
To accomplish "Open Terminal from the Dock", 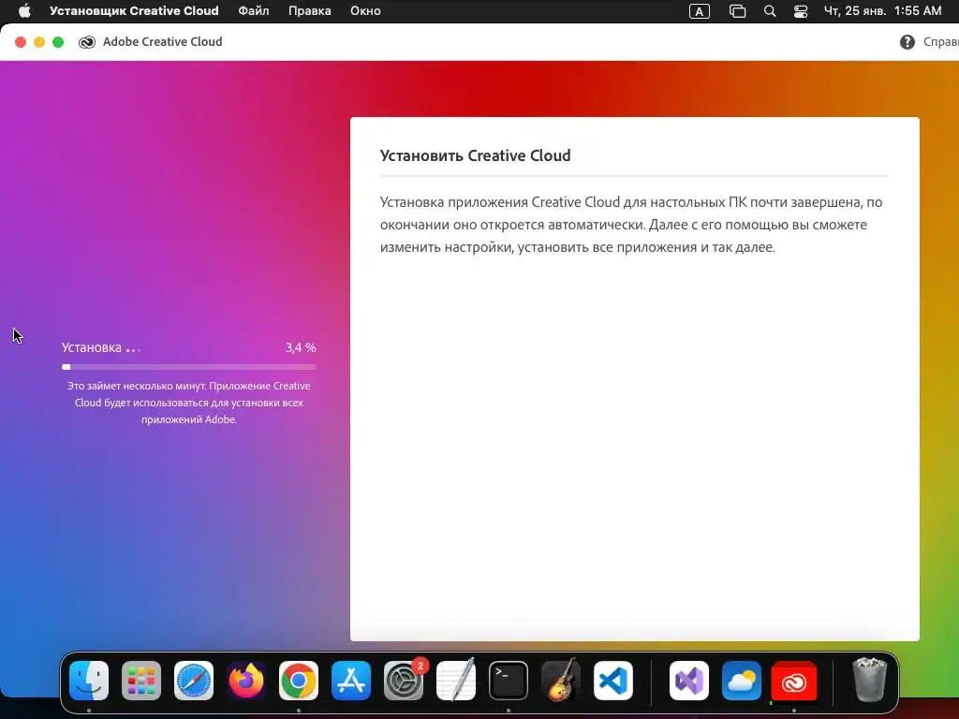I will coord(509,681).
